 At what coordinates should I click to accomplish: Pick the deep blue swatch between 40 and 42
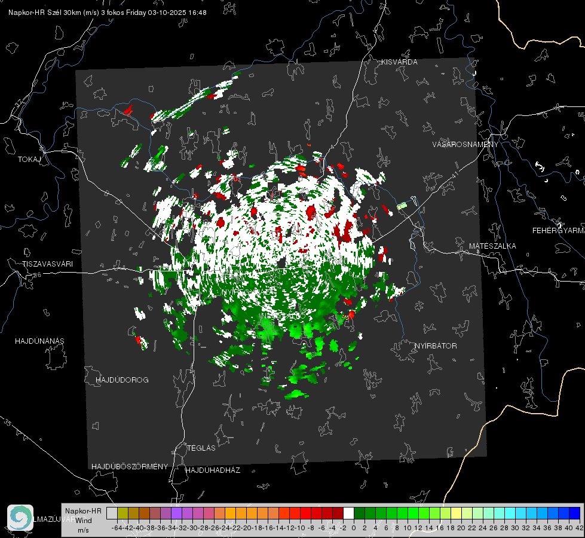[x=575, y=513]
